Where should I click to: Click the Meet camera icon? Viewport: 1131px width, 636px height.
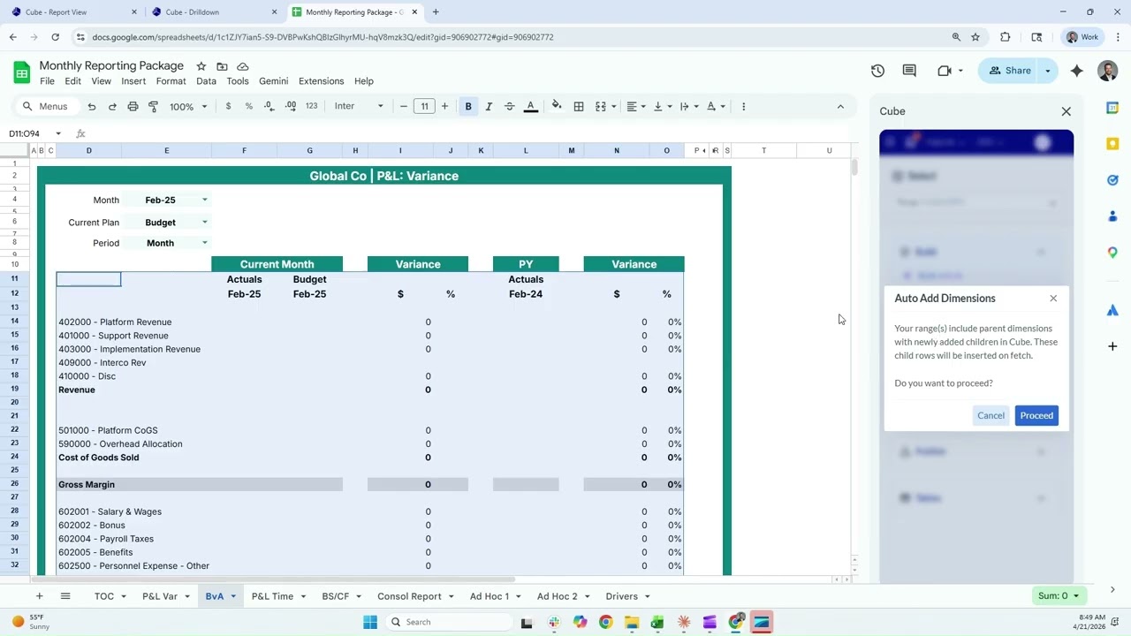[x=945, y=71]
